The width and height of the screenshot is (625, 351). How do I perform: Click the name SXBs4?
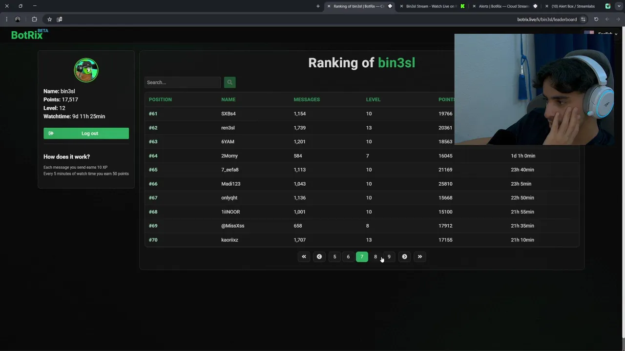click(x=229, y=114)
